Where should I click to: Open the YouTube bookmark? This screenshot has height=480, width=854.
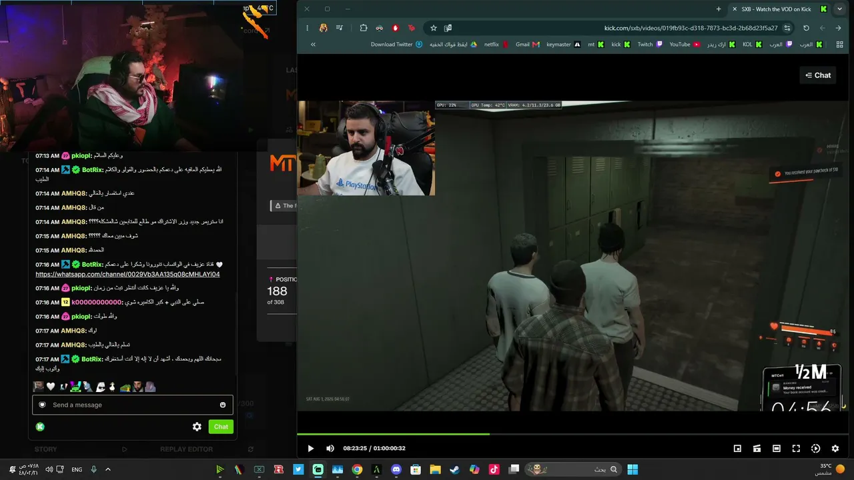coord(685,45)
